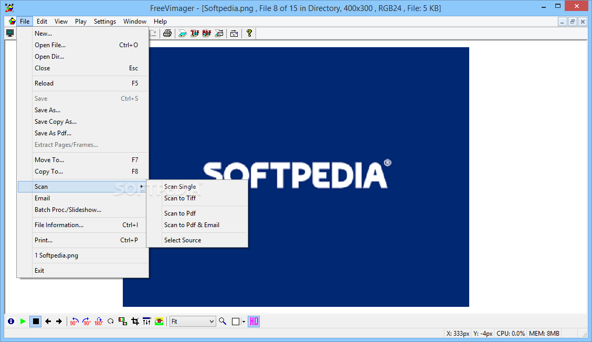Expand the Scan submenu entry
The height and width of the screenshot is (342, 592).
83,187
